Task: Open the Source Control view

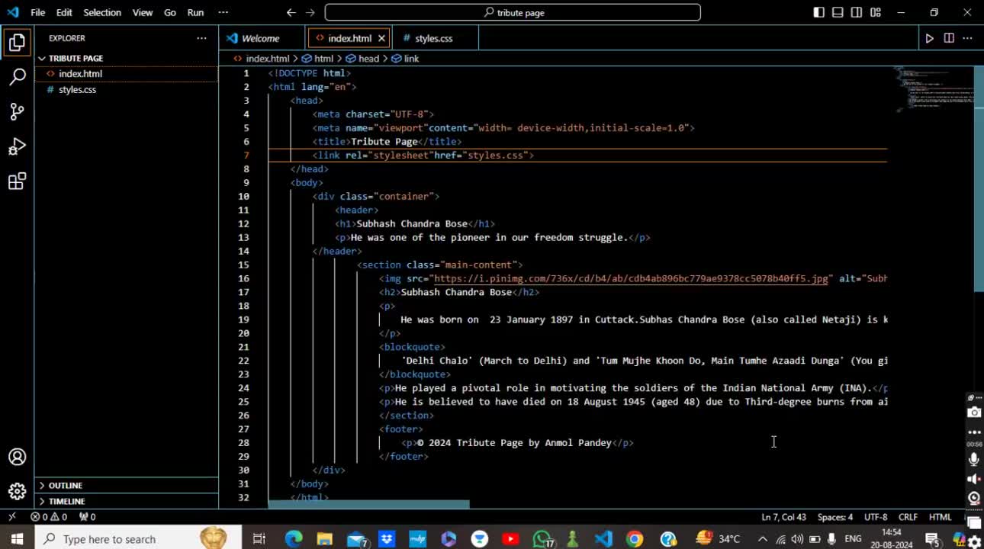Action: 17,111
